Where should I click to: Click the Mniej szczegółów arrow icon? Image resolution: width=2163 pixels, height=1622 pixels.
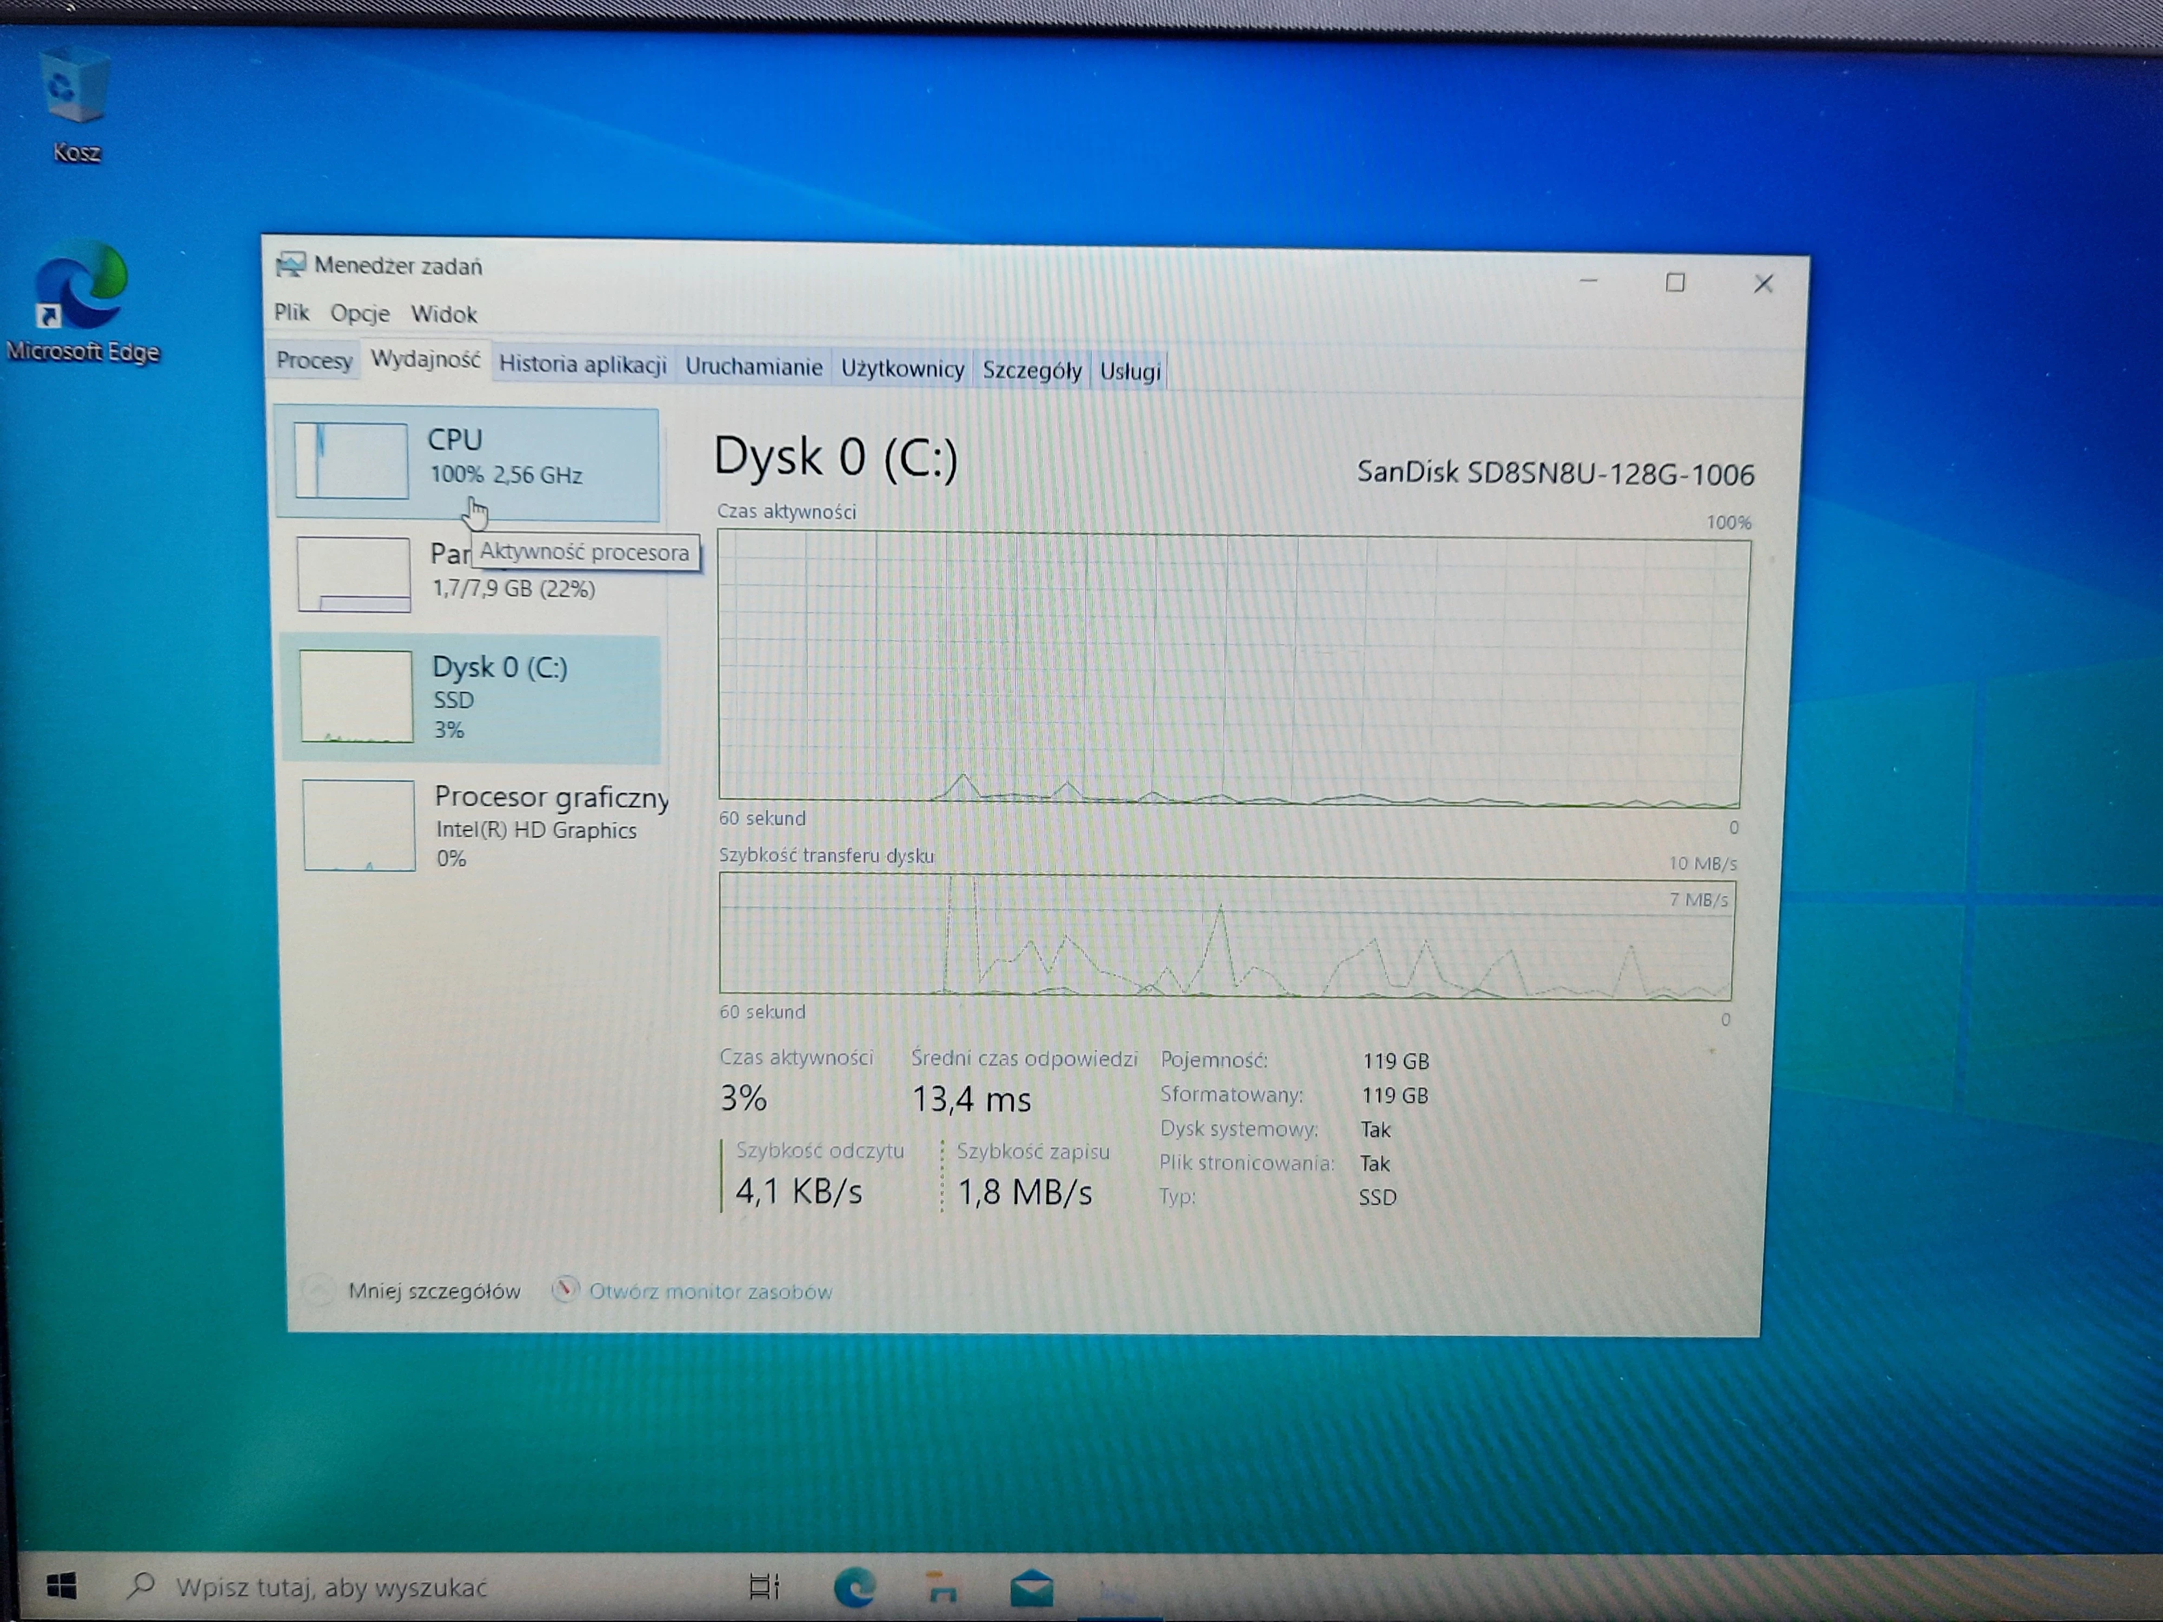pyautogui.click(x=319, y=1291)
